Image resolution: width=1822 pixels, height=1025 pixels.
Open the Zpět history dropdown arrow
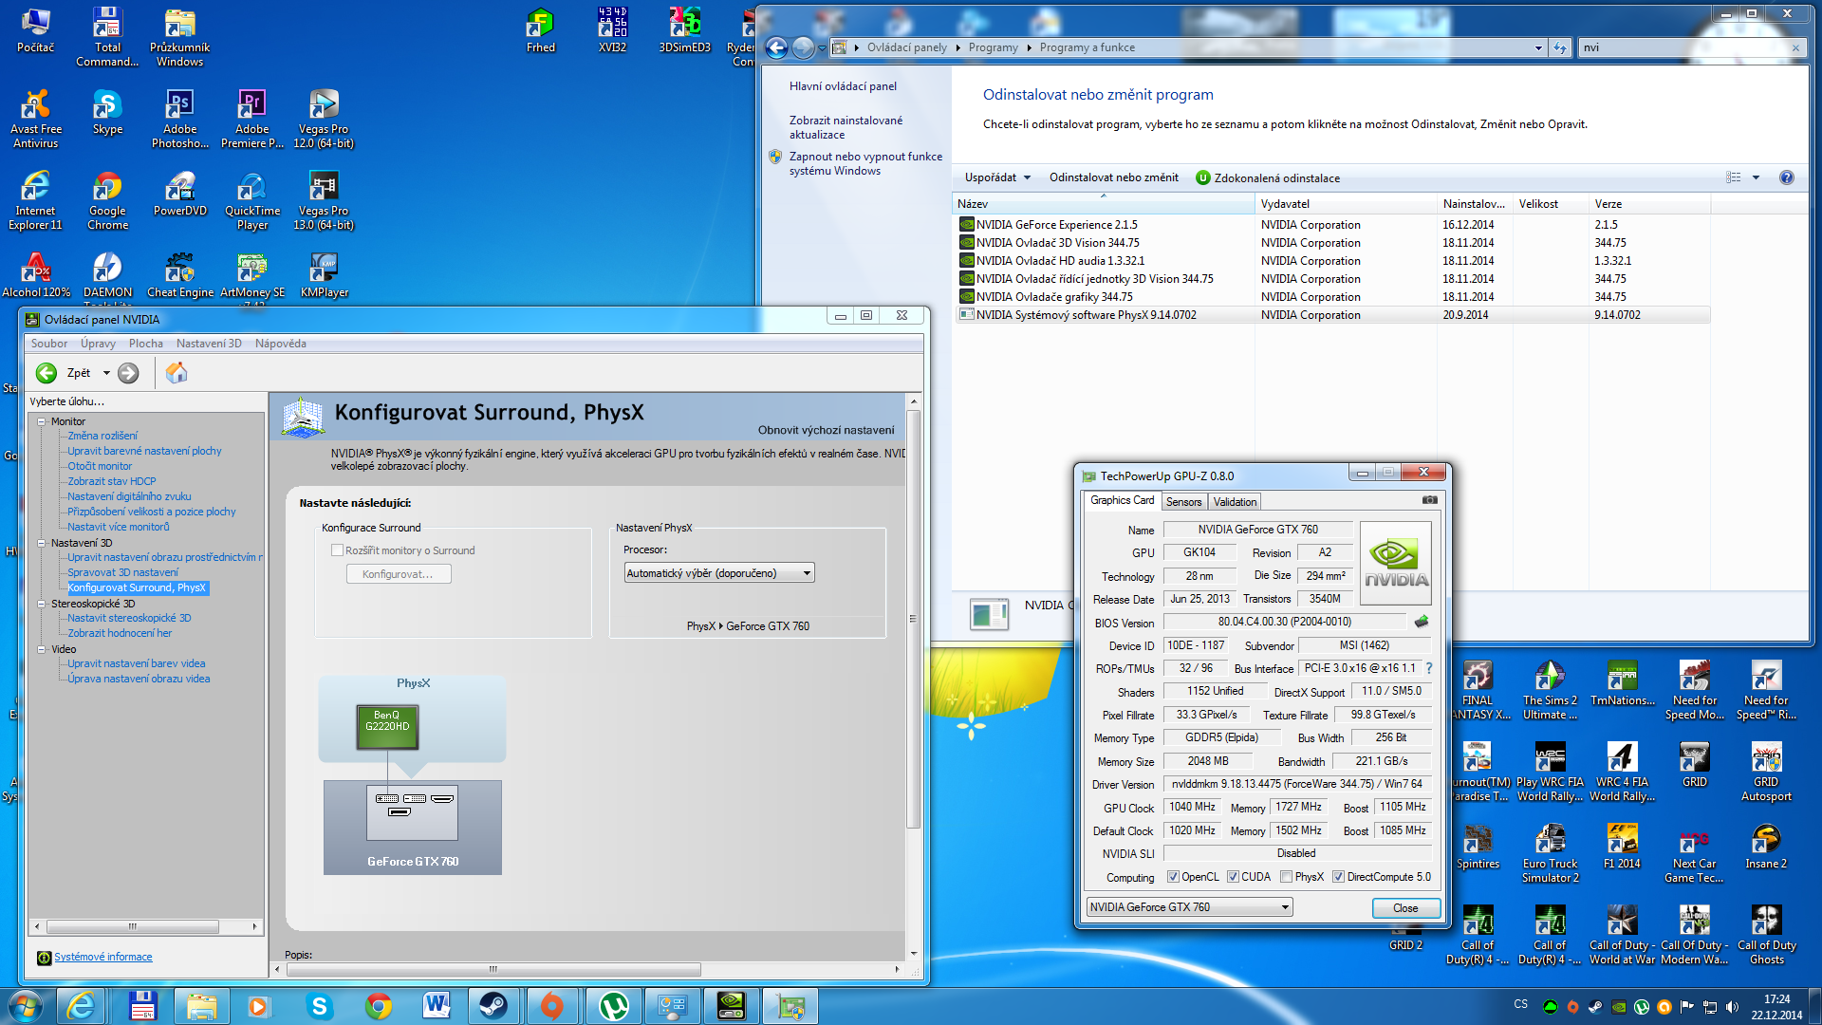[x=106, y=373]
